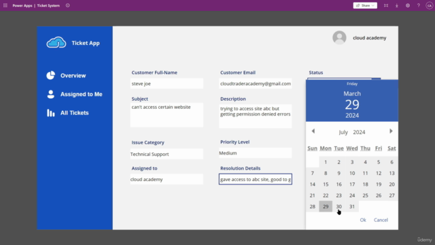Click the Priority Level field
The width and height of the screenshot is (435, 245).
tap(256, 152)
